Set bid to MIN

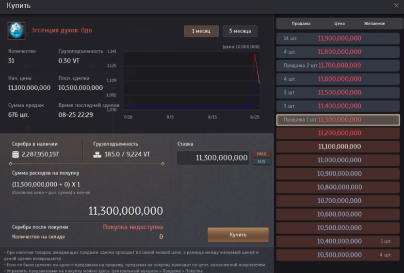pos(261,161)
